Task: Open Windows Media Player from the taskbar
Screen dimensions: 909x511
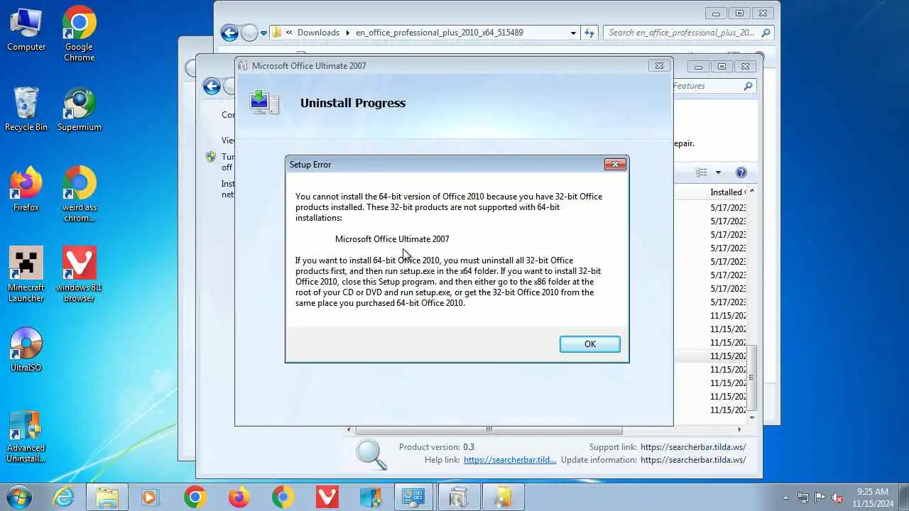Action: (151, 497)
